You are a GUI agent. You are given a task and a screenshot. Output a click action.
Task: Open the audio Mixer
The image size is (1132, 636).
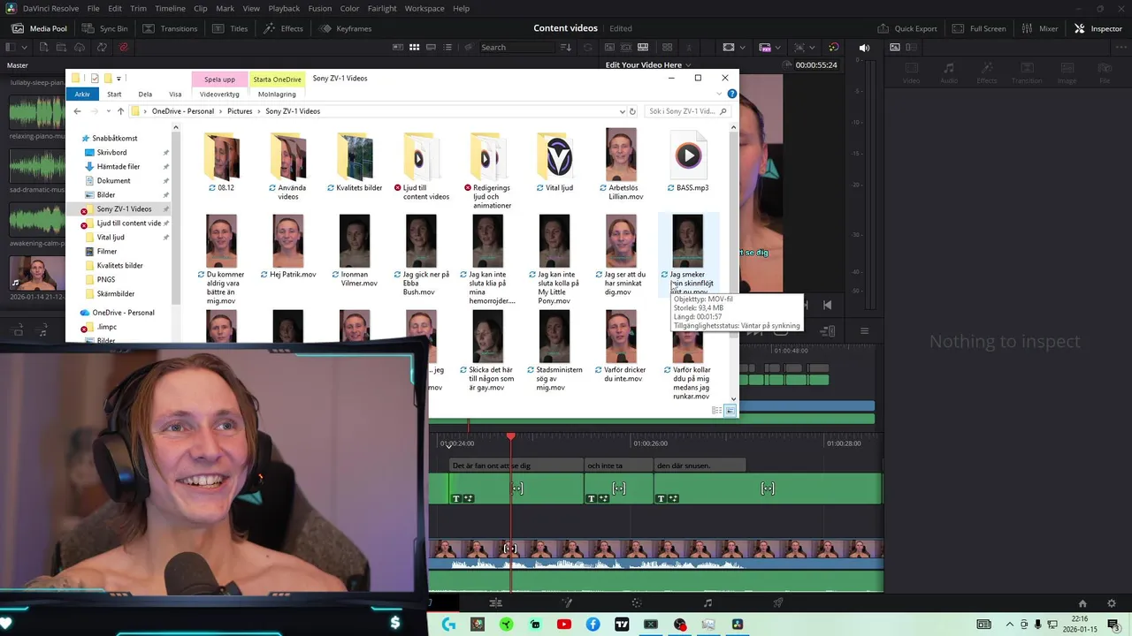pos(1039,28)
